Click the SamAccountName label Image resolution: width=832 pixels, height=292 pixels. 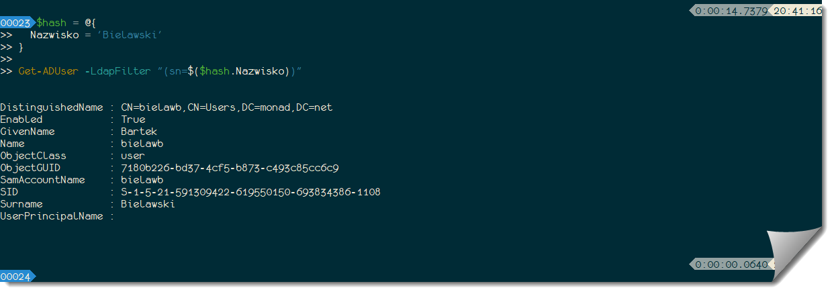pos(42,180)
